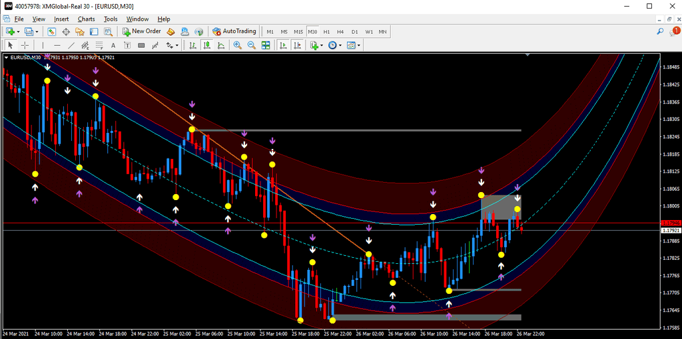This screenshot has width=682, height=339.
Task: Toggle the AutoTrading button
Action: [235, 32]
